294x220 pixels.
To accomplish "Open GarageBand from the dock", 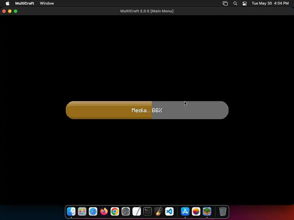I will (x=158, y=212).
